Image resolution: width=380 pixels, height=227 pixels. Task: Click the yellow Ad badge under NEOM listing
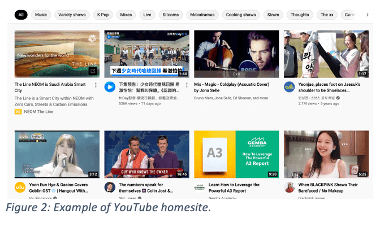(18, 112)
